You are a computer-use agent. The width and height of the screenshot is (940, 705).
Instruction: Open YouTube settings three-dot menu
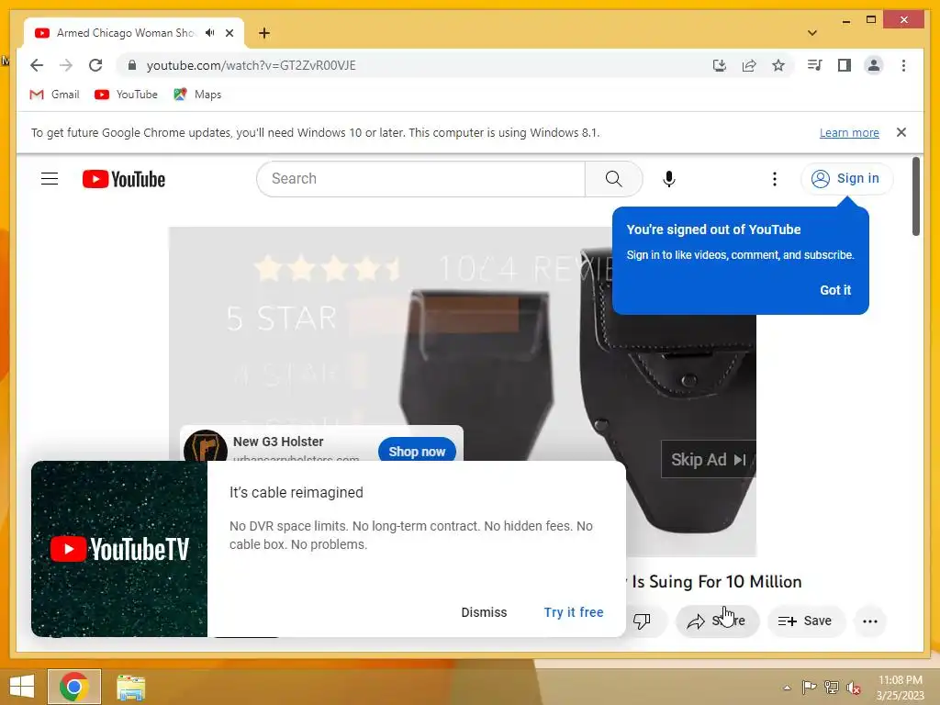click(775, 179)
